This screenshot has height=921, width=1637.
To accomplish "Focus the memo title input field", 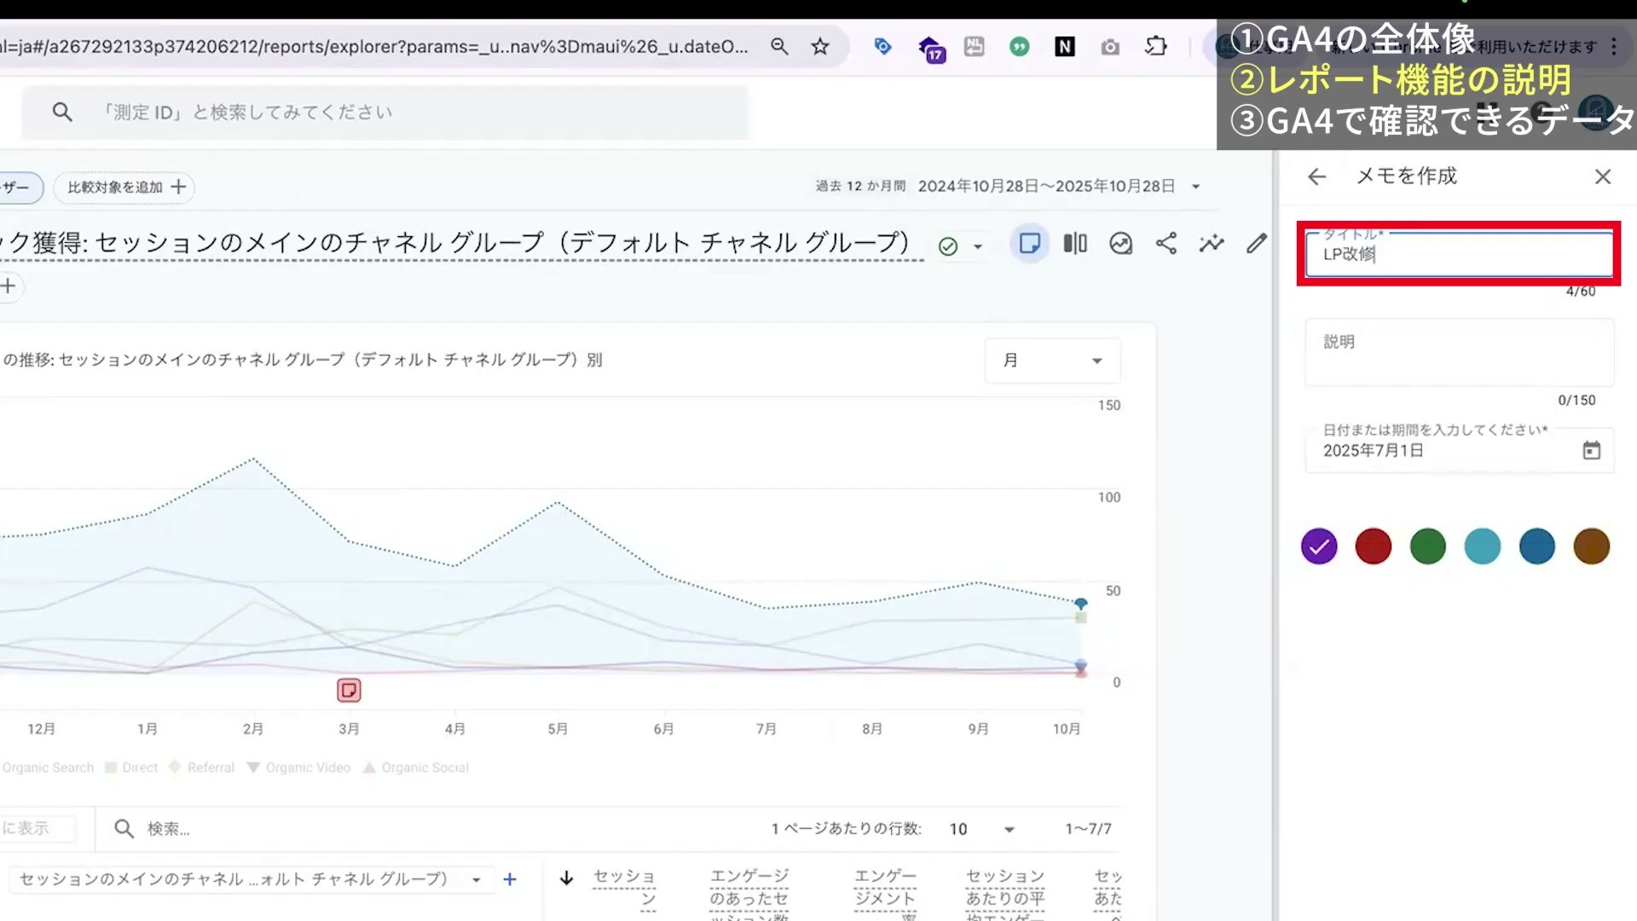I will pyautogui.click(x=1459, y=254).
